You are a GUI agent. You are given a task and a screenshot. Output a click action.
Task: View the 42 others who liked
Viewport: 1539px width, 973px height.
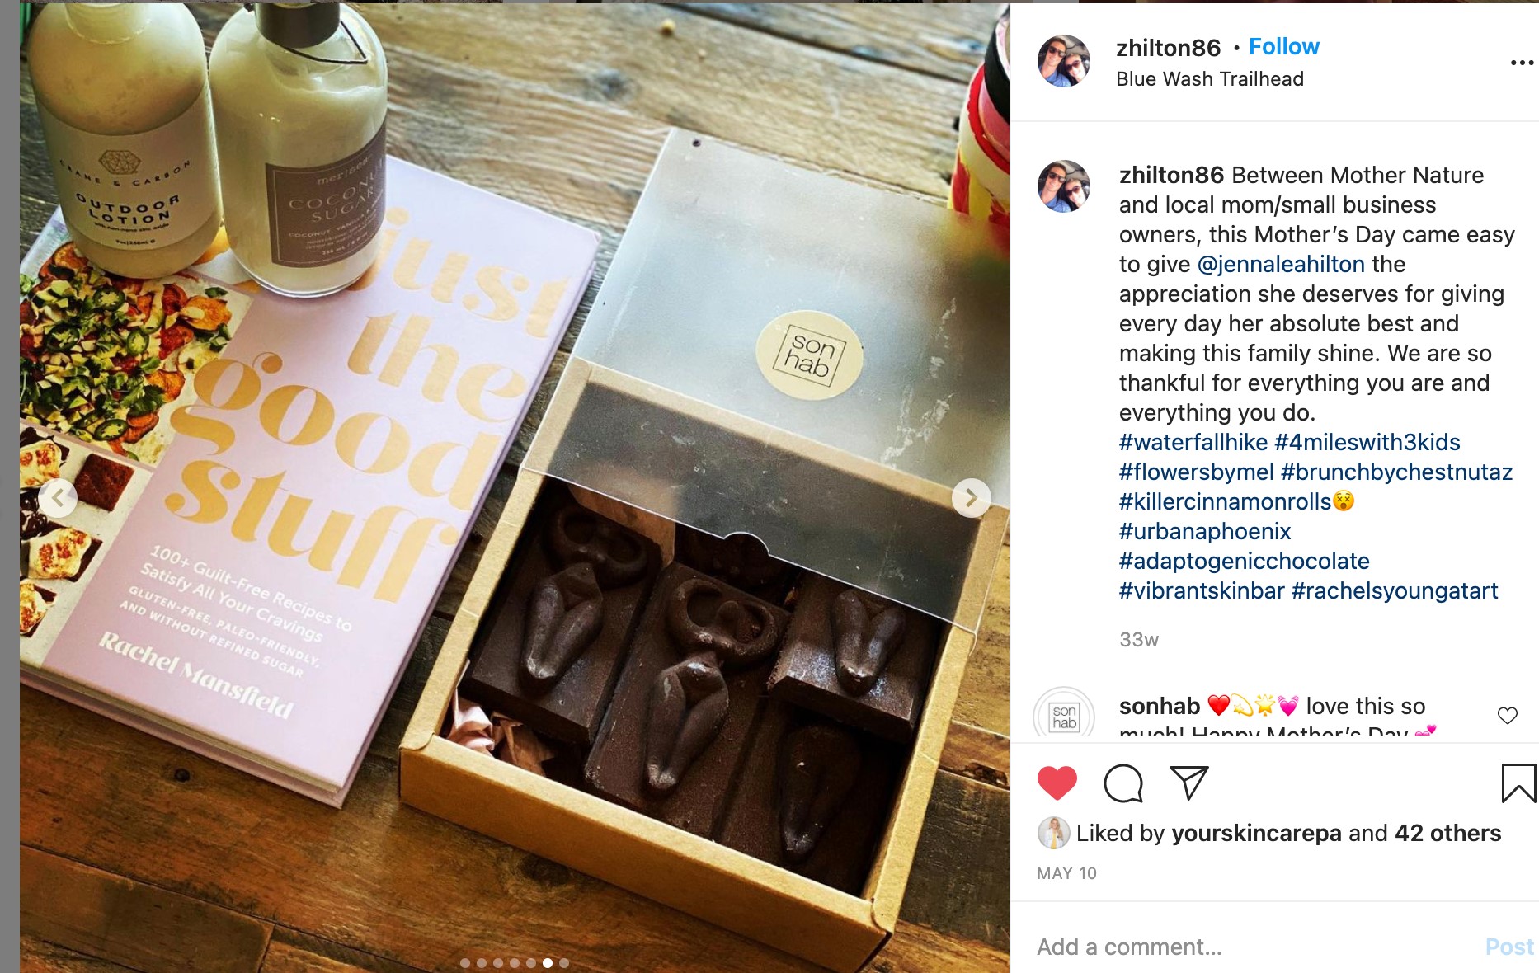(1447, 833)
